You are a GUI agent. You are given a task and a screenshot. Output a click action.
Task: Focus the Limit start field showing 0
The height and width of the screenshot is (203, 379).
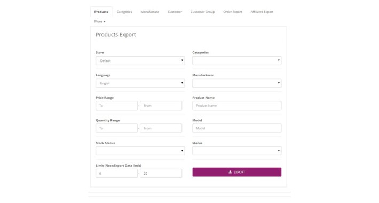116,174
